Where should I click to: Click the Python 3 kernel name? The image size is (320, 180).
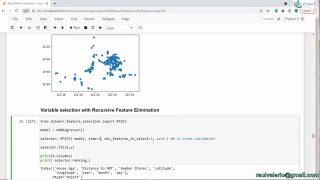click(291, 19)
